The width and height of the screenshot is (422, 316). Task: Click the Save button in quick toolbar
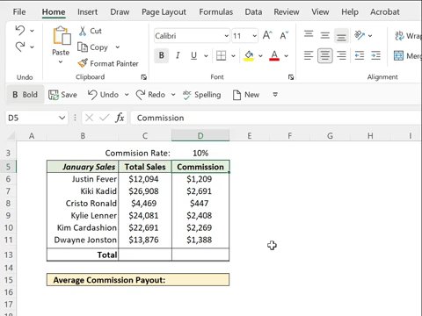point(62,95)
